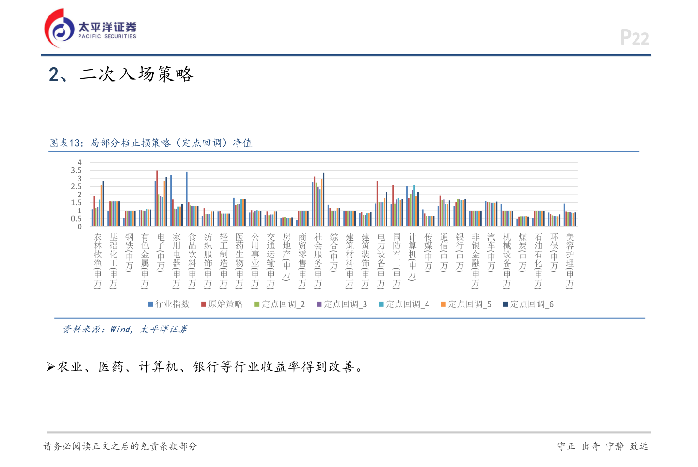Click the 定点回调_2 legend swatch

[257, 304]
